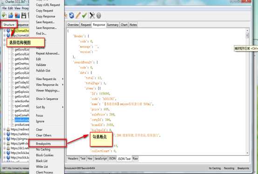The width and height of the screenshot is (258, 174).
Task: Toggle No Caching in the context menu
Action: click(43, 149)
